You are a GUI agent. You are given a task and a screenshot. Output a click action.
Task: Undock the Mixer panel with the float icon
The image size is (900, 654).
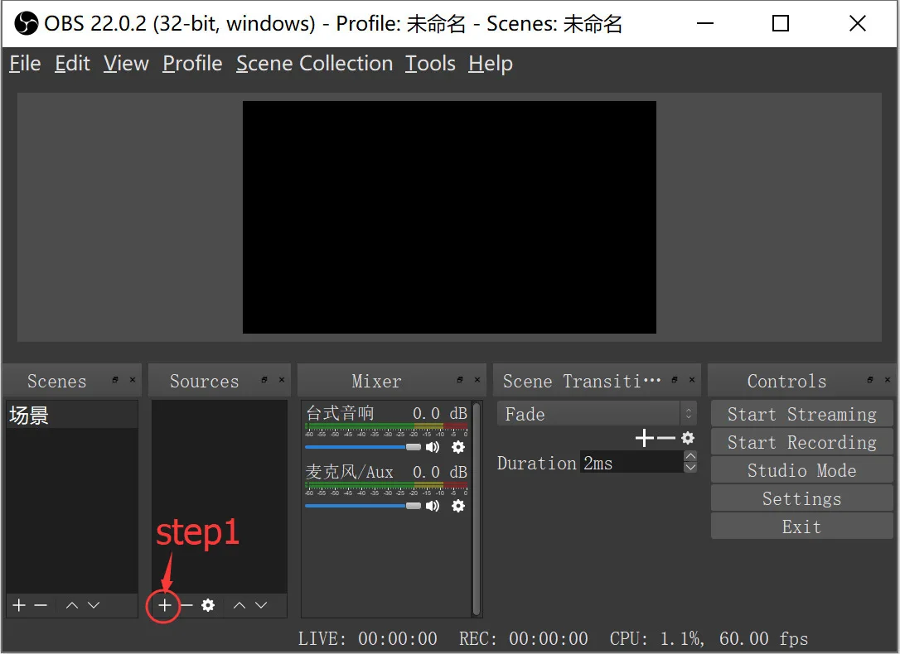click(460, 380)
